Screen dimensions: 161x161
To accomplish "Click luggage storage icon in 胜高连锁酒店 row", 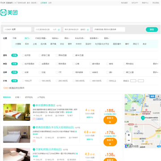I will (x=70, y=137).
